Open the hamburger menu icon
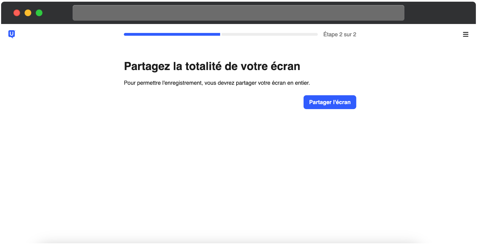This screenshot has width=477, height=245. pyautogui.click(x=466, y=34)
